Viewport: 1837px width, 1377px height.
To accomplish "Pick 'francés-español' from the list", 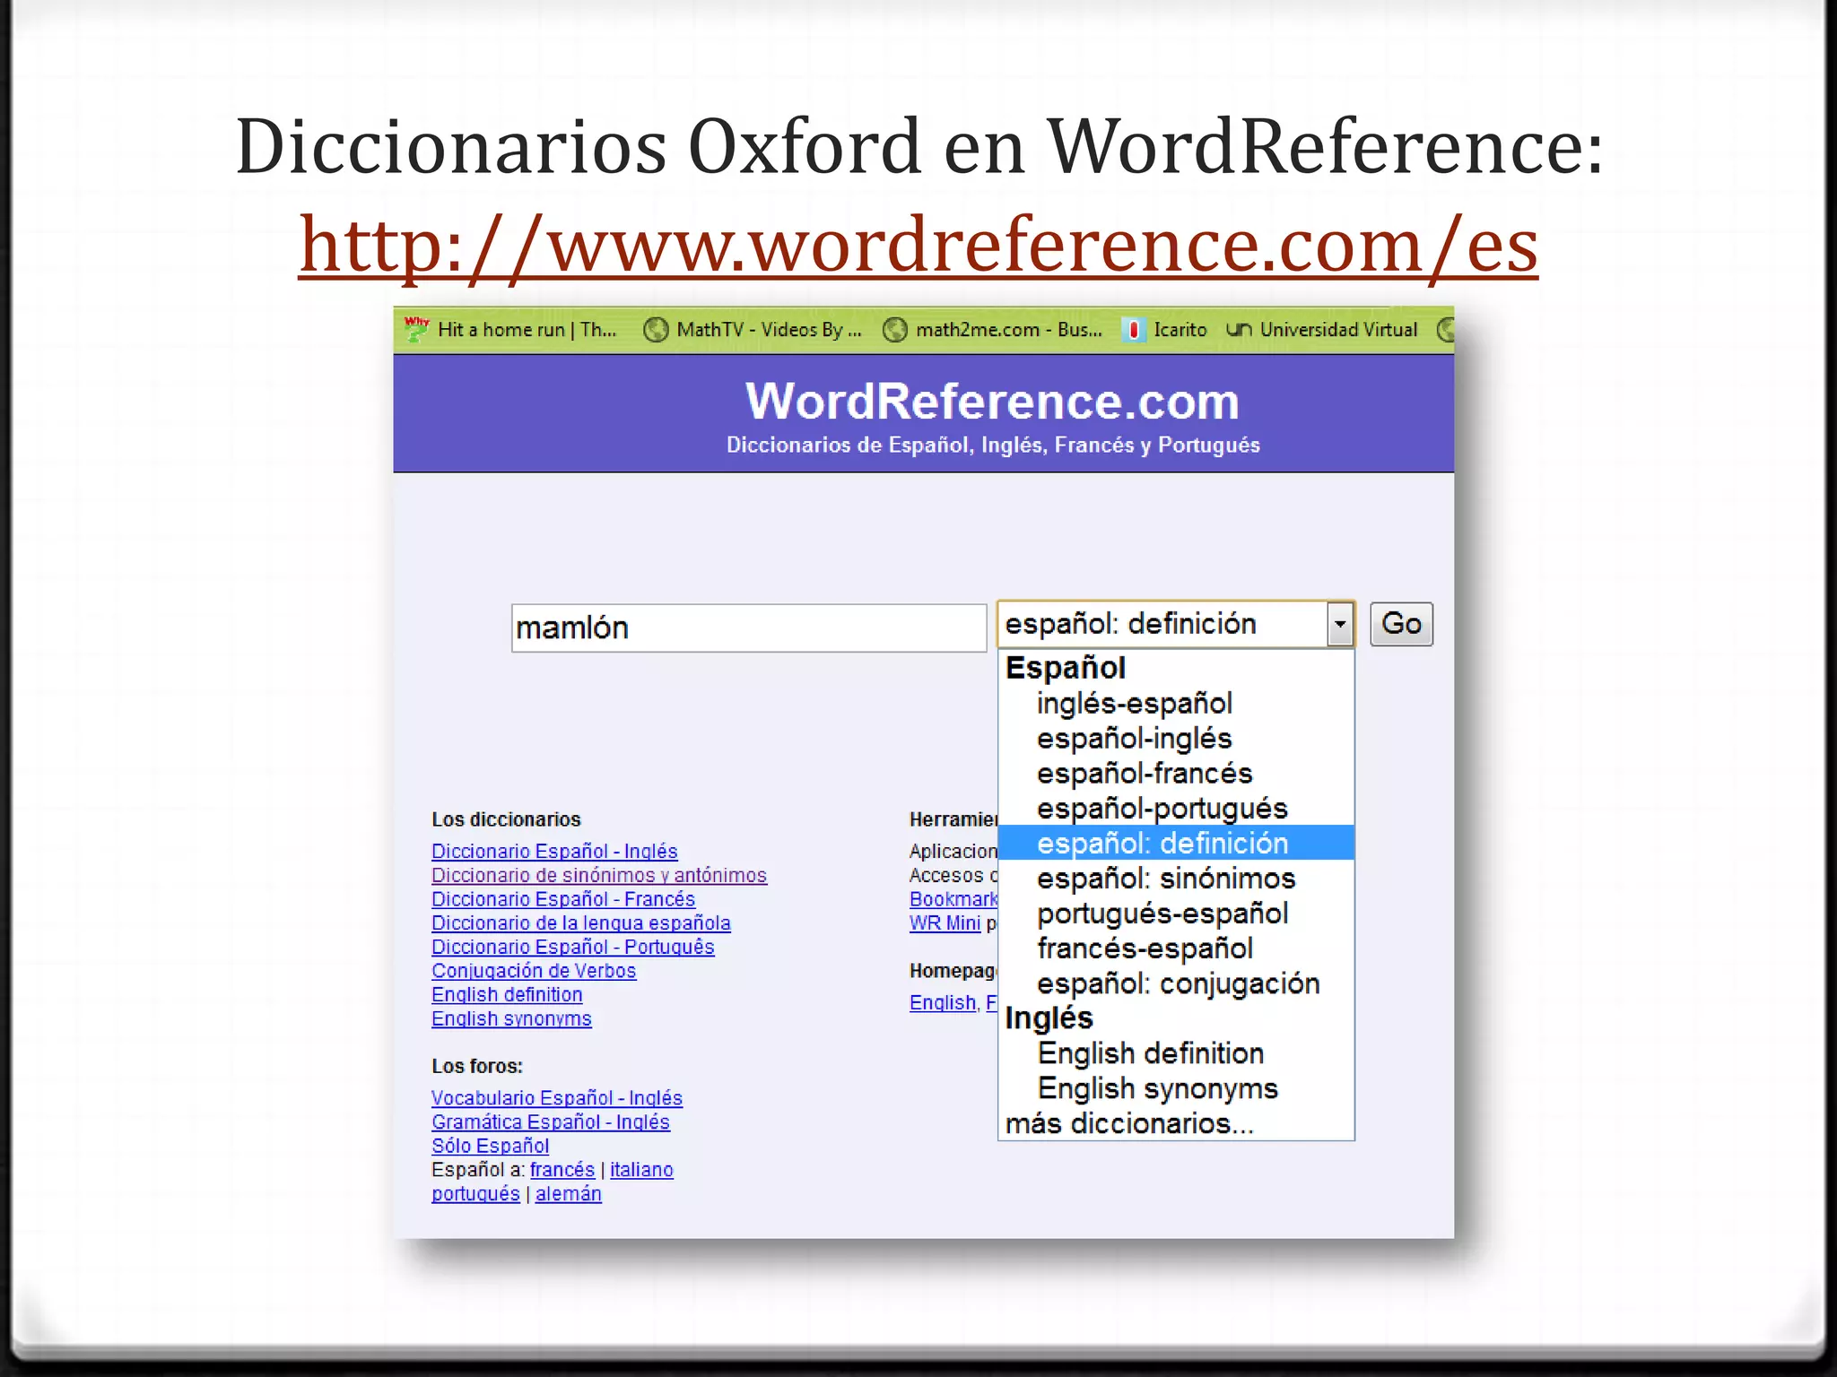I will (1176, 948).
